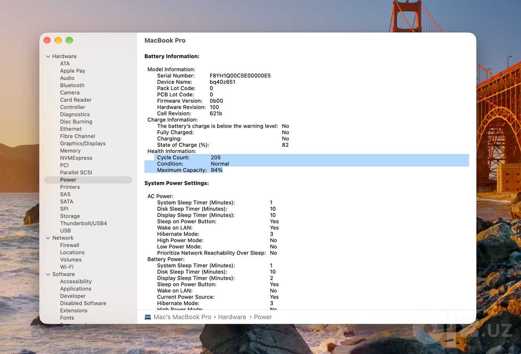Select Memory in the sidebar

(x=70, y=151)
